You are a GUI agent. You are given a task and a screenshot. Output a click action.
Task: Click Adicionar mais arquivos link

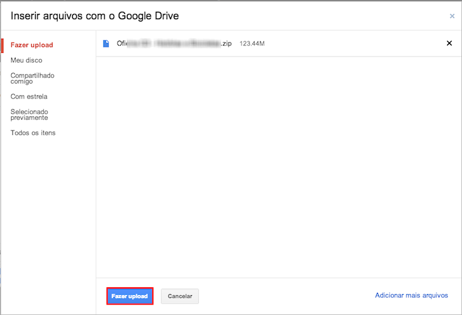[x=411, y=295]
